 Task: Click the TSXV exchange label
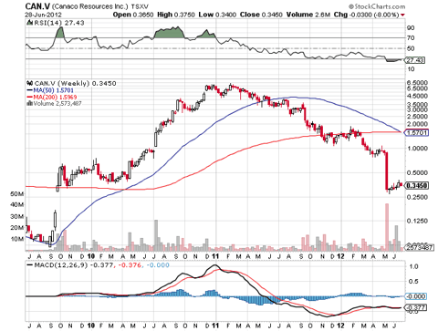pyautogui.click(x=140, y=6)
